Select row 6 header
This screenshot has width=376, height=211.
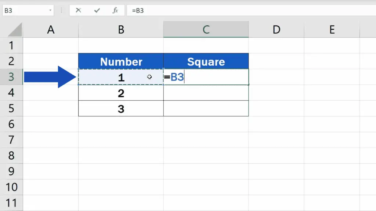11,124
